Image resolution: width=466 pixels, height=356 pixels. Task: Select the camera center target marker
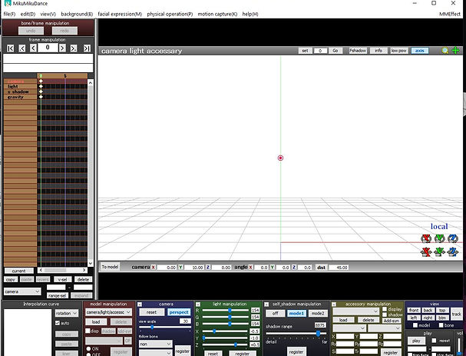[x=280, y=158]
